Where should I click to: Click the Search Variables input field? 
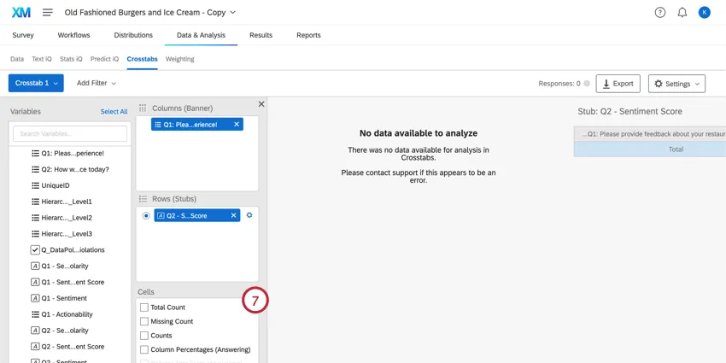pos(70,134)
